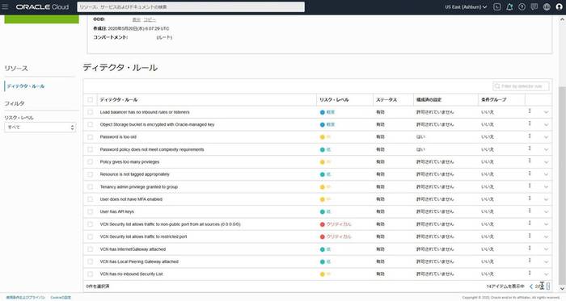Screen dimensions: 566x301
Task: Check the Password policy complexity rule checkbox
Action: (91, 149)
